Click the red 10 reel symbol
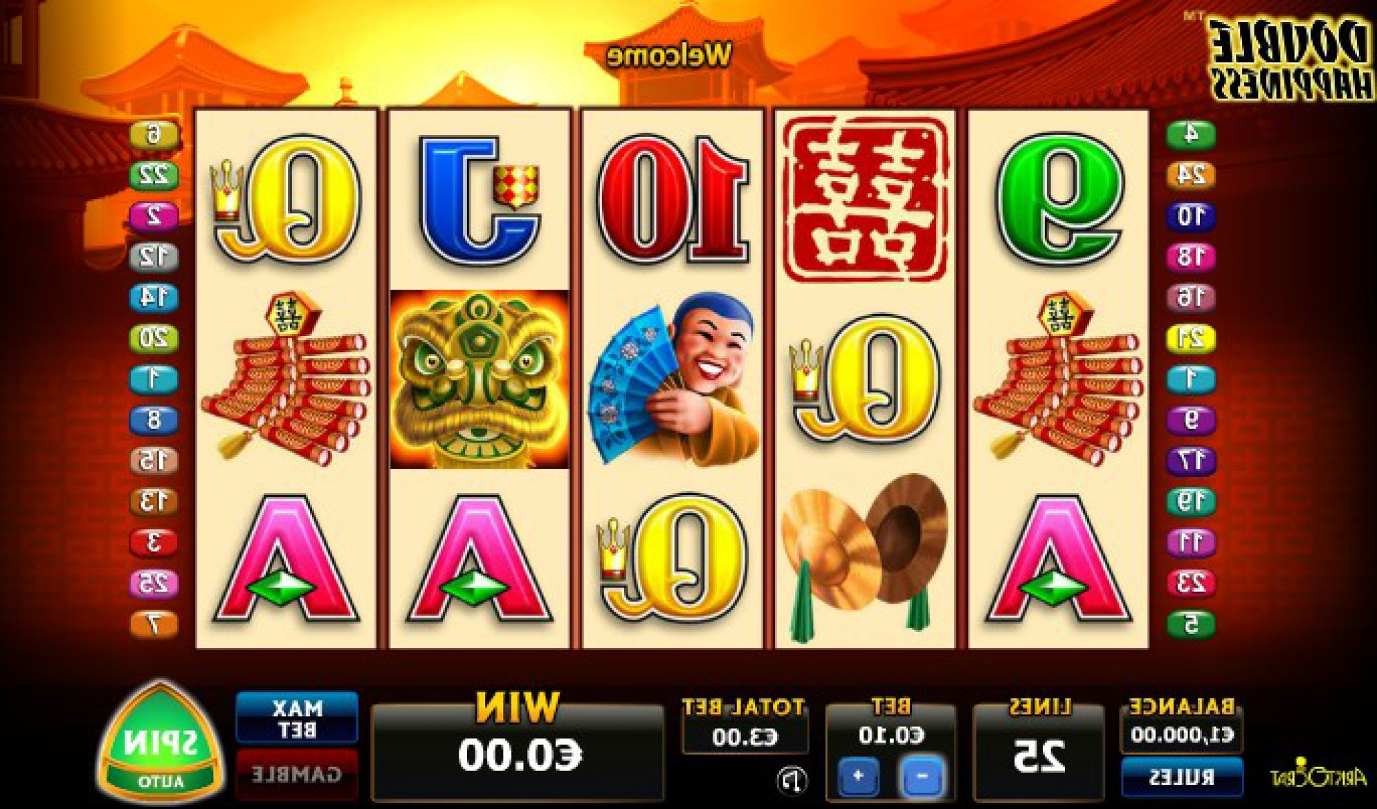Screen dimensions: 1377x809 click(673, 199)
